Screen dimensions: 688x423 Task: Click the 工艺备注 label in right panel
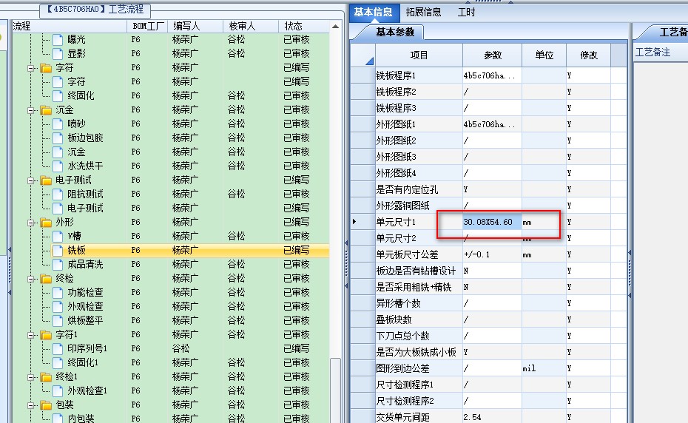pyautogui.click(x=652, y=53)
